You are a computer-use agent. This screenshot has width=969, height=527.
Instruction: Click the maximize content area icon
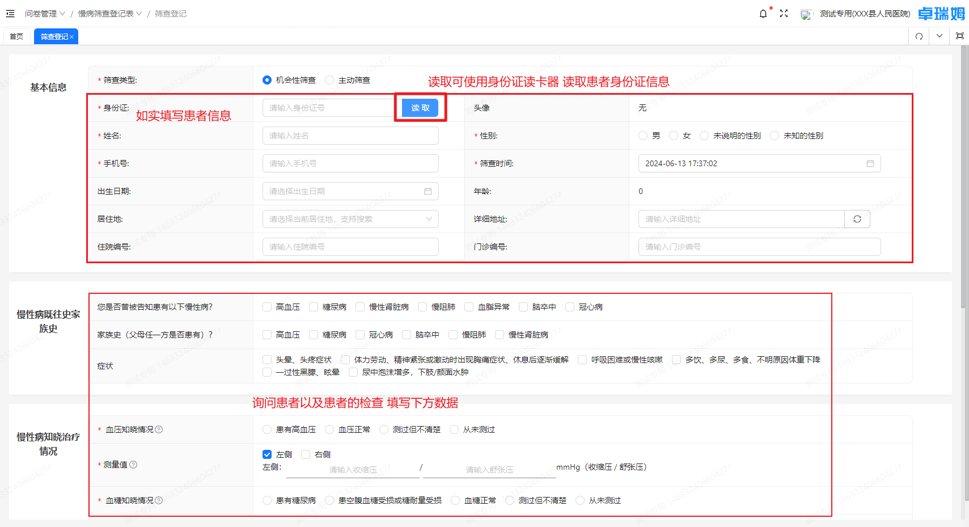click(960, 36)
